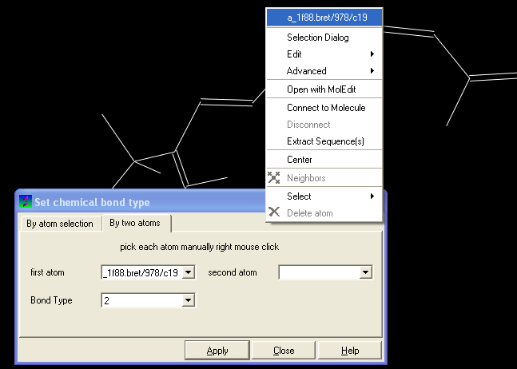Image resolution: width=517 pixels, height=369 pixels.
Task: Open the second atom dropdown
Action: pos(365,273)
